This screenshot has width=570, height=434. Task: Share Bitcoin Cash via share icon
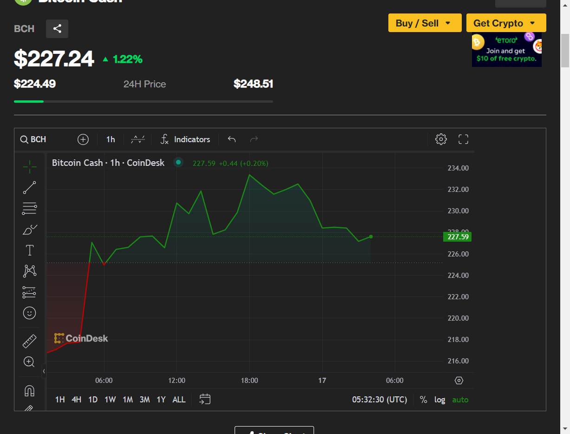click(x=57, y=29)
